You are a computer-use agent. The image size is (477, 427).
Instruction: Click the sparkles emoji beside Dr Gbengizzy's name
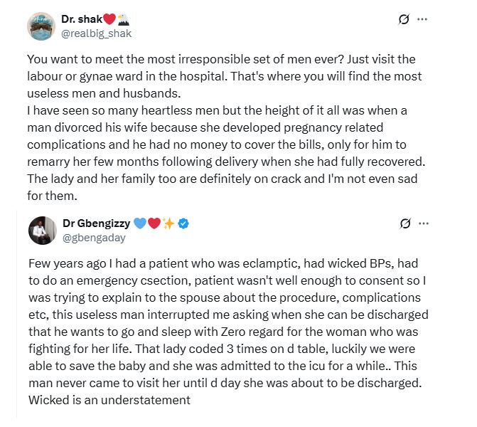tap(168, 223)
